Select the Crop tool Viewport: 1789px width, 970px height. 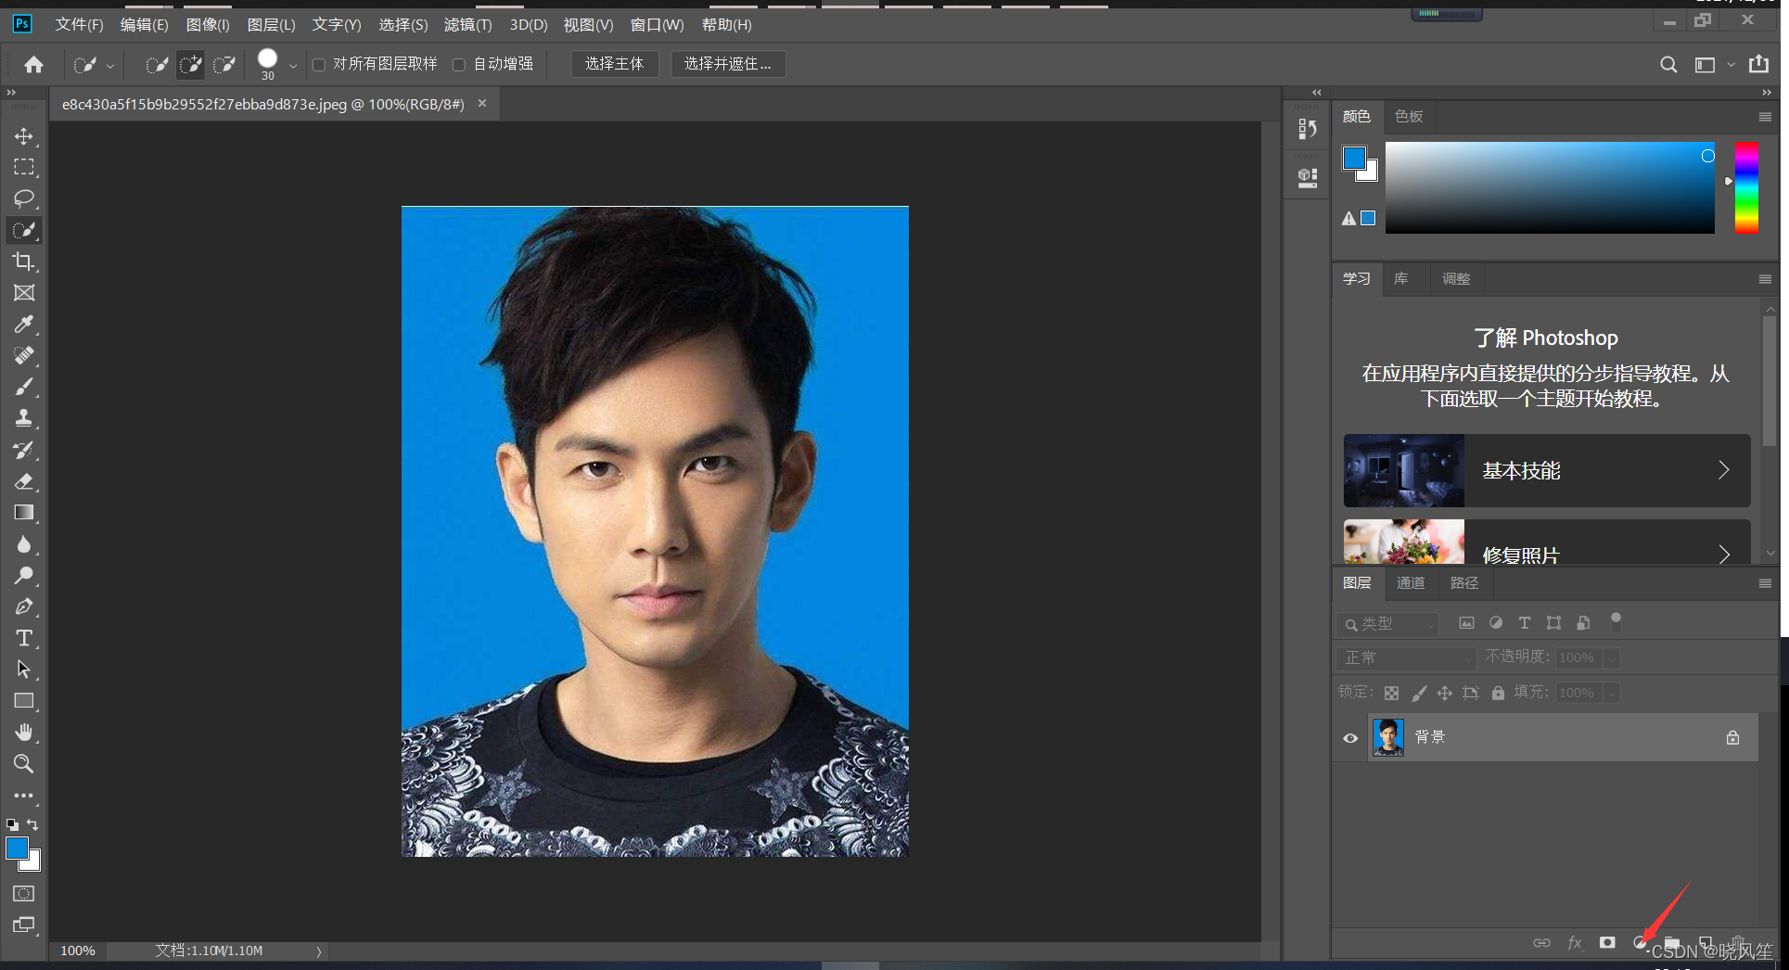pyautogui.click(x=24, y=262)
